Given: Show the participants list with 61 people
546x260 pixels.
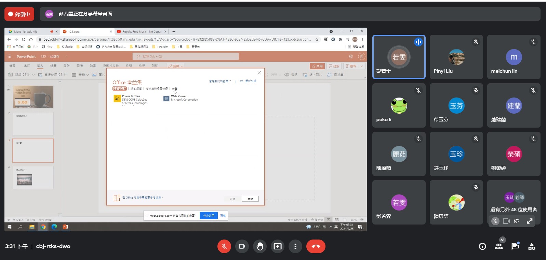Looking at the screenshot, I should click(x=499, y=246).
